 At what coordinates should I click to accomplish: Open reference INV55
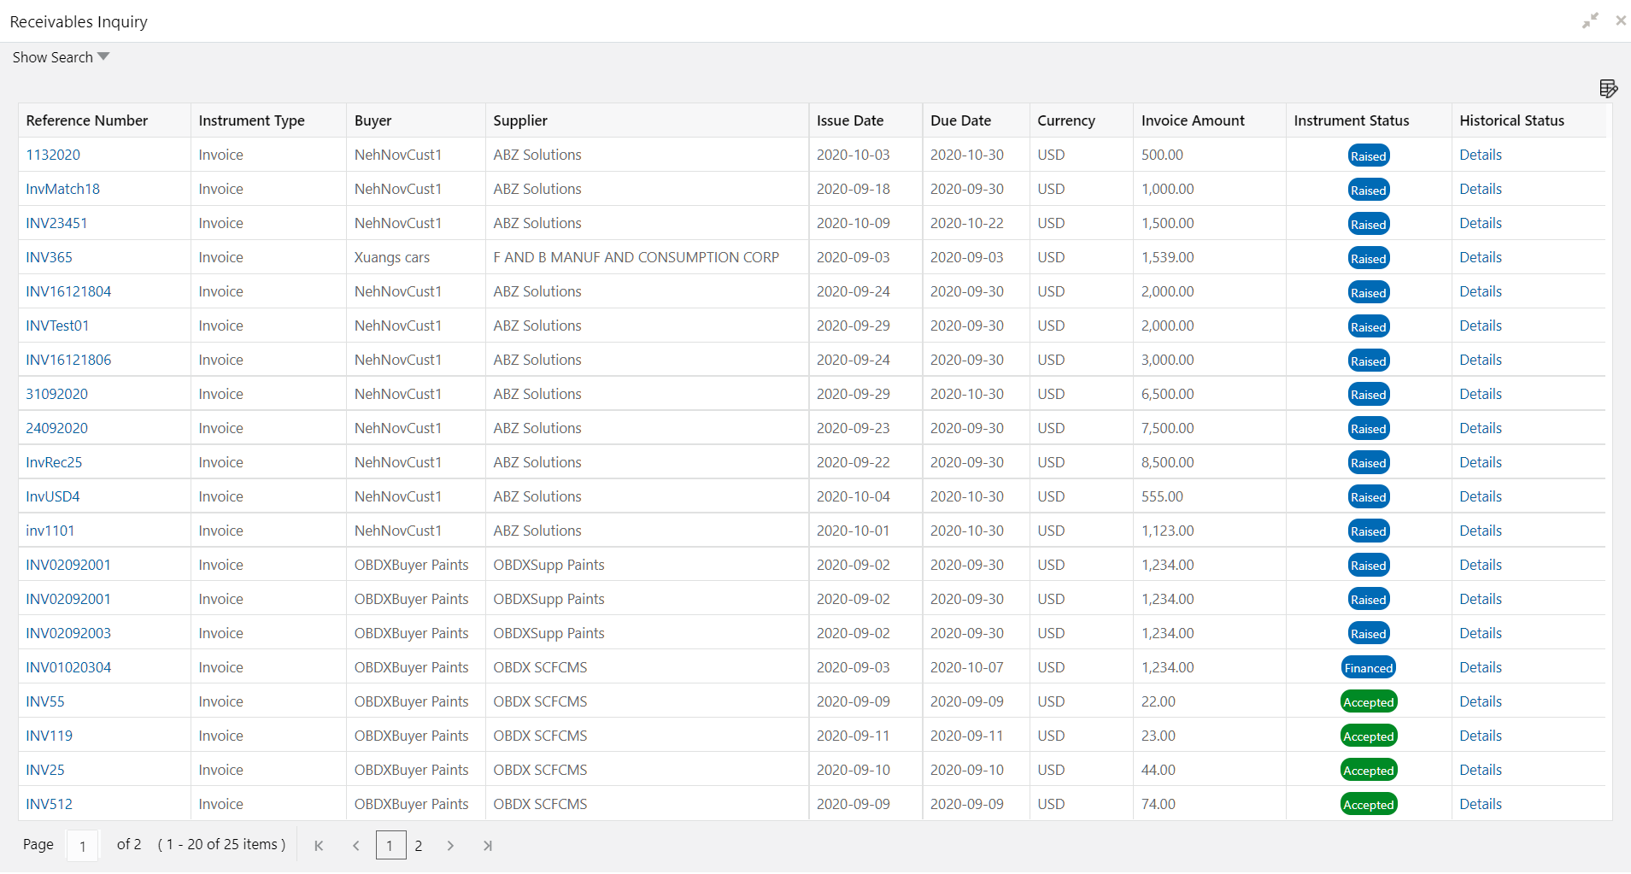pos(44,701)
